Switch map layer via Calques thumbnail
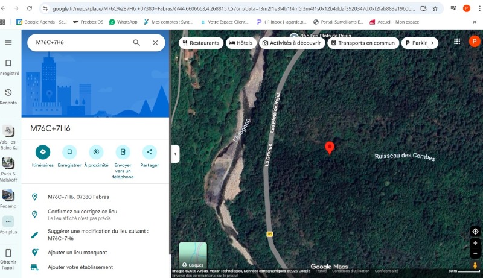The height and width of the screenshot is (278, 483). [193, 255]
